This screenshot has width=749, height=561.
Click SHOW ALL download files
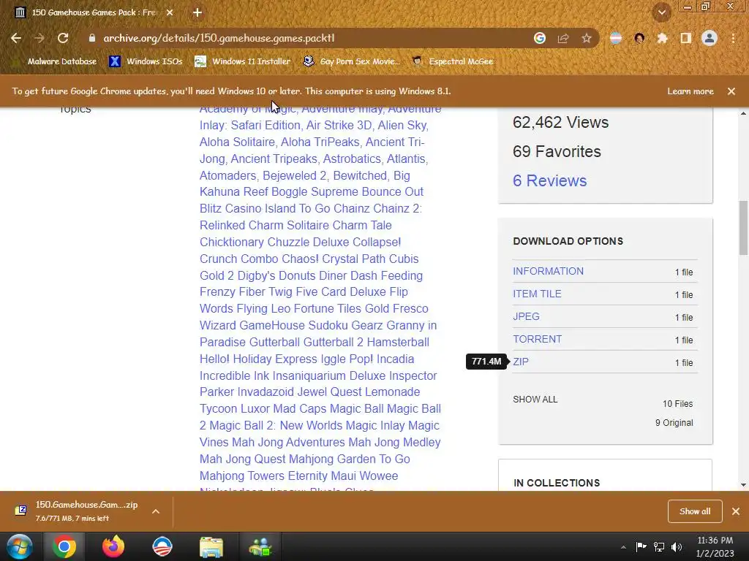pyautogui.click(x=535, y=400)
